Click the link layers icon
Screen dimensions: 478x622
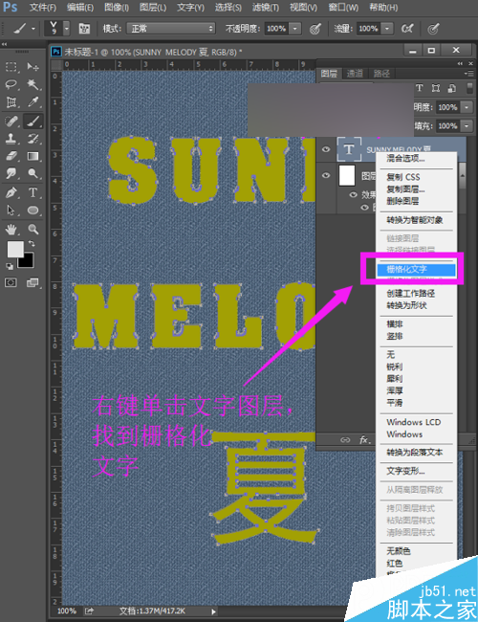345,439
